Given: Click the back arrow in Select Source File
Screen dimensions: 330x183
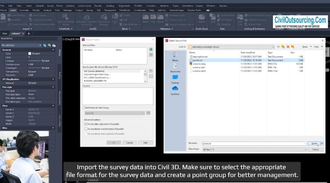Looking at the screenshot, I should (278, 47).
